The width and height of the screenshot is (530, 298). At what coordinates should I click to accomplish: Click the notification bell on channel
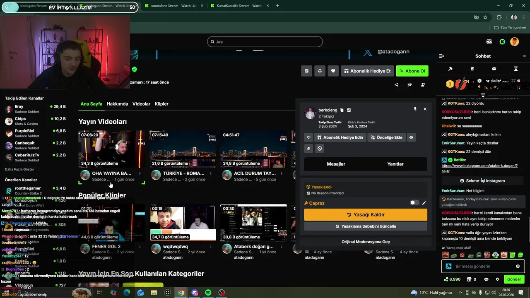(x=320, y=71)
